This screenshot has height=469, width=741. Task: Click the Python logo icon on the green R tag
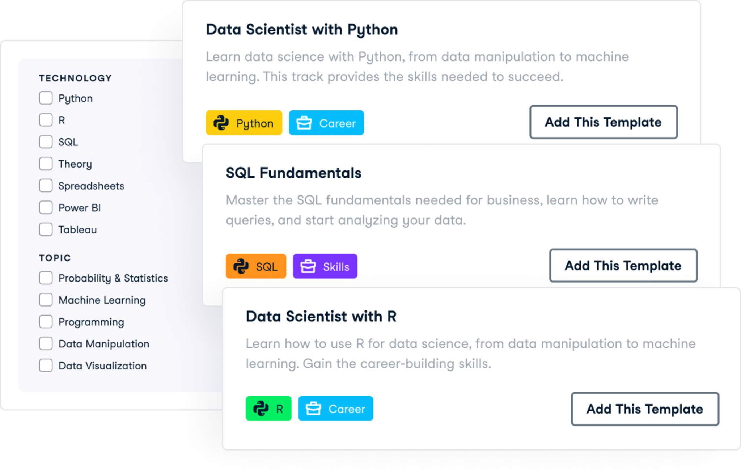tap(262, 409)
